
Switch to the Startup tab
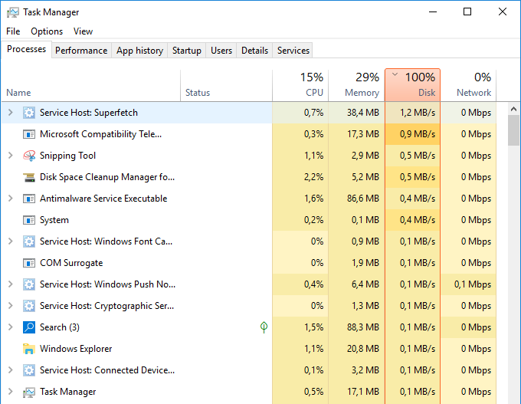[x=187, y=51]
